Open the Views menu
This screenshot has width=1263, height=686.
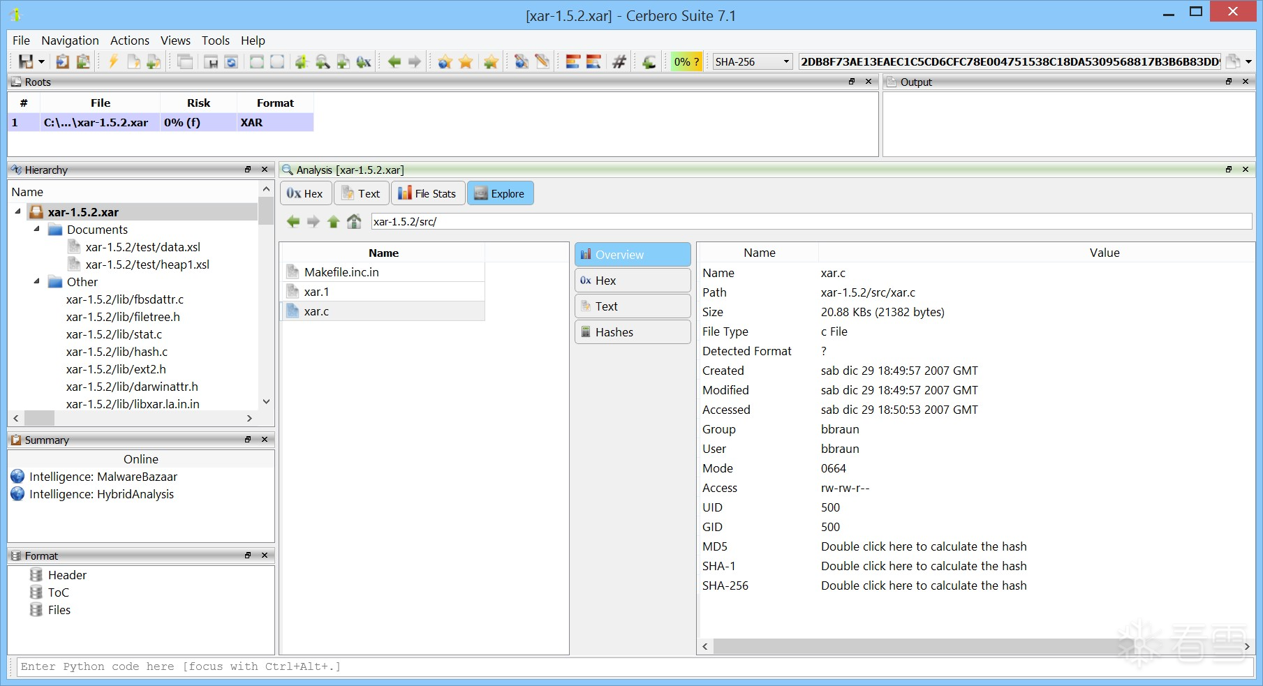click(175, 40)
